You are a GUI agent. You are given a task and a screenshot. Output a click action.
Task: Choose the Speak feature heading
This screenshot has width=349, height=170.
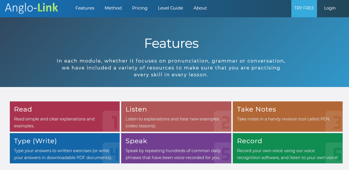136,141
